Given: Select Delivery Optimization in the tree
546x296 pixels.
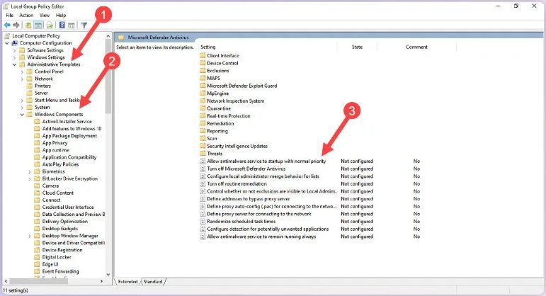Looking at the screenshot, I should (64, 221).
